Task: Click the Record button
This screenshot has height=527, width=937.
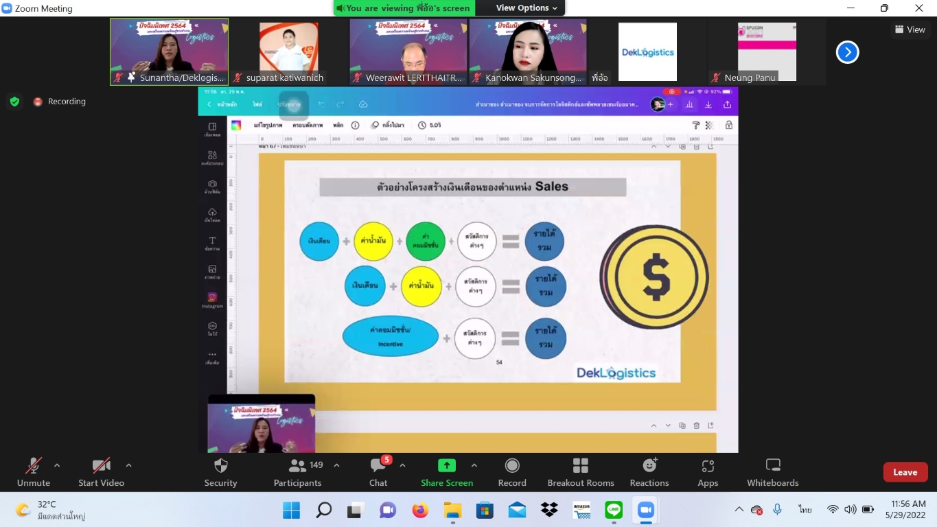Action: [x=512, y=472]
